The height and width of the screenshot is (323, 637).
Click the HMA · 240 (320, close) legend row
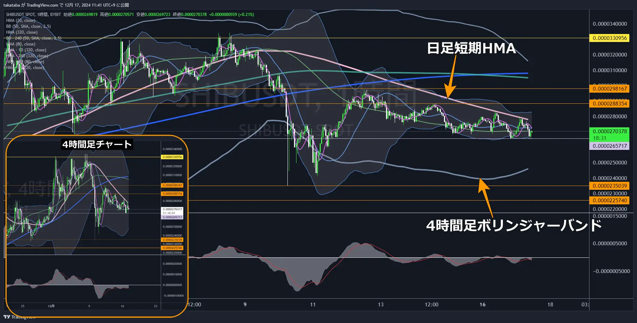point(27,56)
